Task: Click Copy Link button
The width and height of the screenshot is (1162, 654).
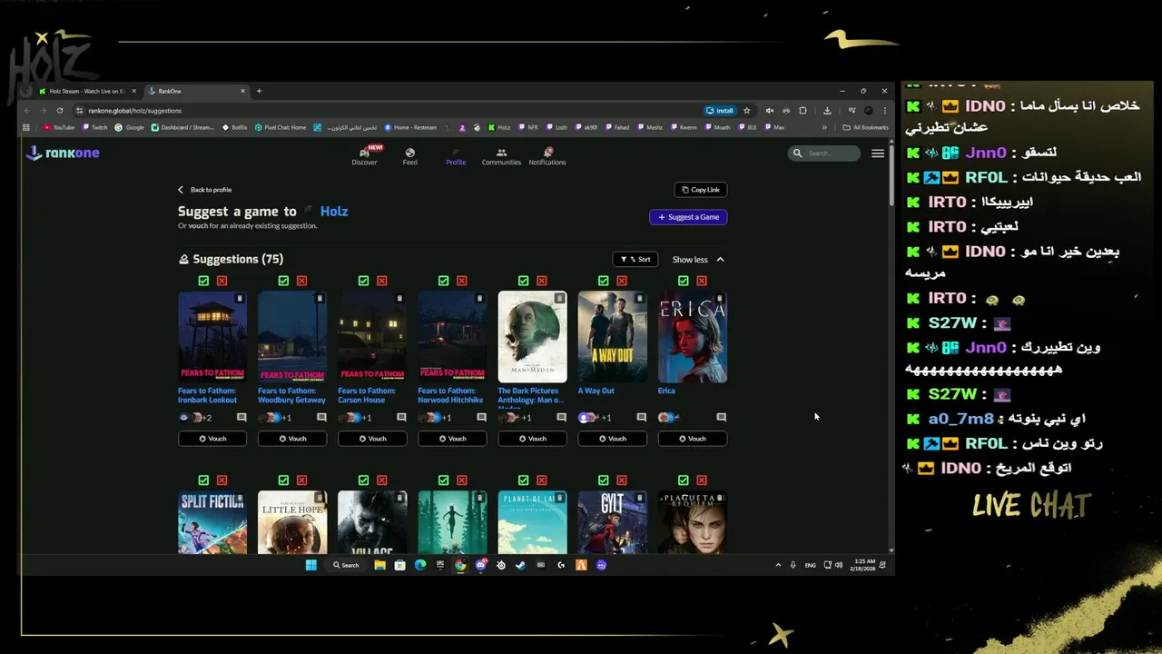Action: (x=701, y=190)
